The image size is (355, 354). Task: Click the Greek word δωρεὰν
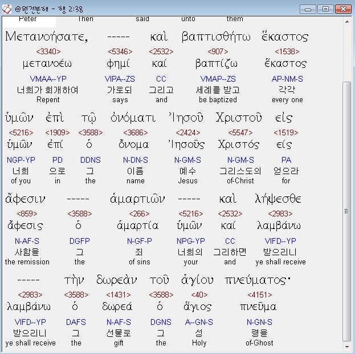coord(116,280)
